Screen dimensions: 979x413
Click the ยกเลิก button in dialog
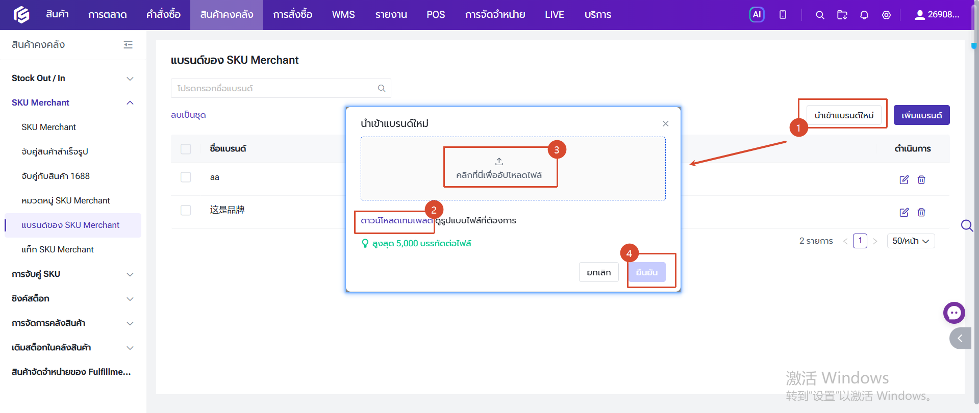(x=599, y=272)
